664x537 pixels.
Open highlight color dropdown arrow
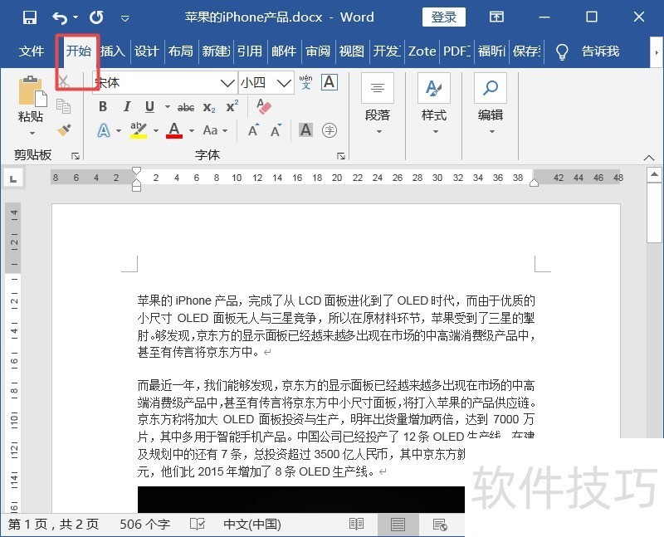pyautogui.click(x=156, y=130)
